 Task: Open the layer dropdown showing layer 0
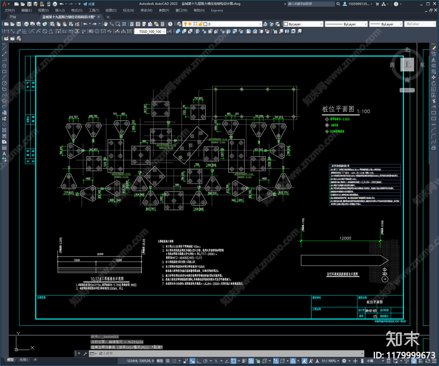click(x=223, y=24)
